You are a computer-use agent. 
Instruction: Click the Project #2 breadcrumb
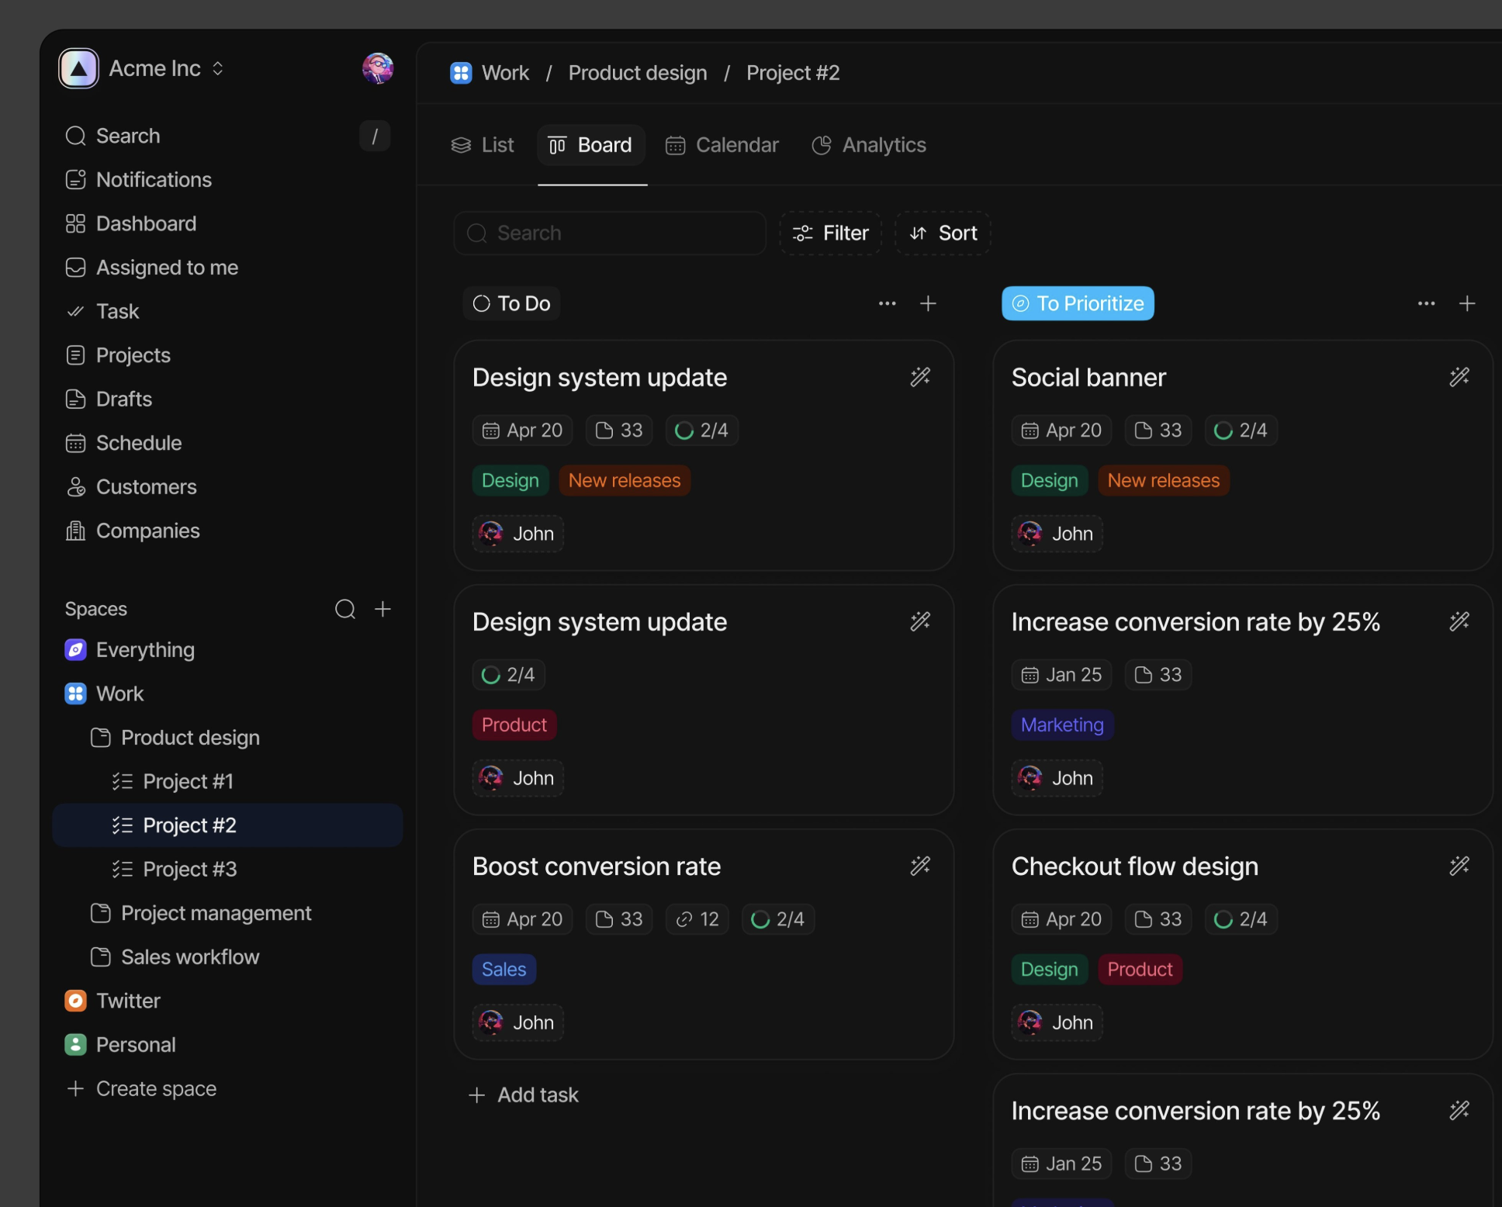[x=793, y=73]
